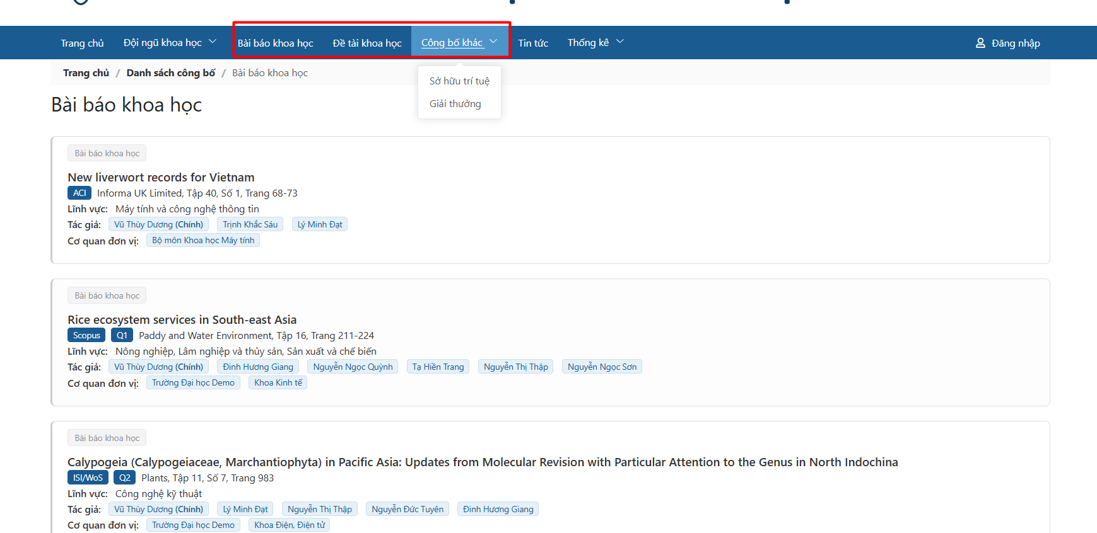
Task: Choose Giải thưởng from dropdown list
Action: coord(455,104)
